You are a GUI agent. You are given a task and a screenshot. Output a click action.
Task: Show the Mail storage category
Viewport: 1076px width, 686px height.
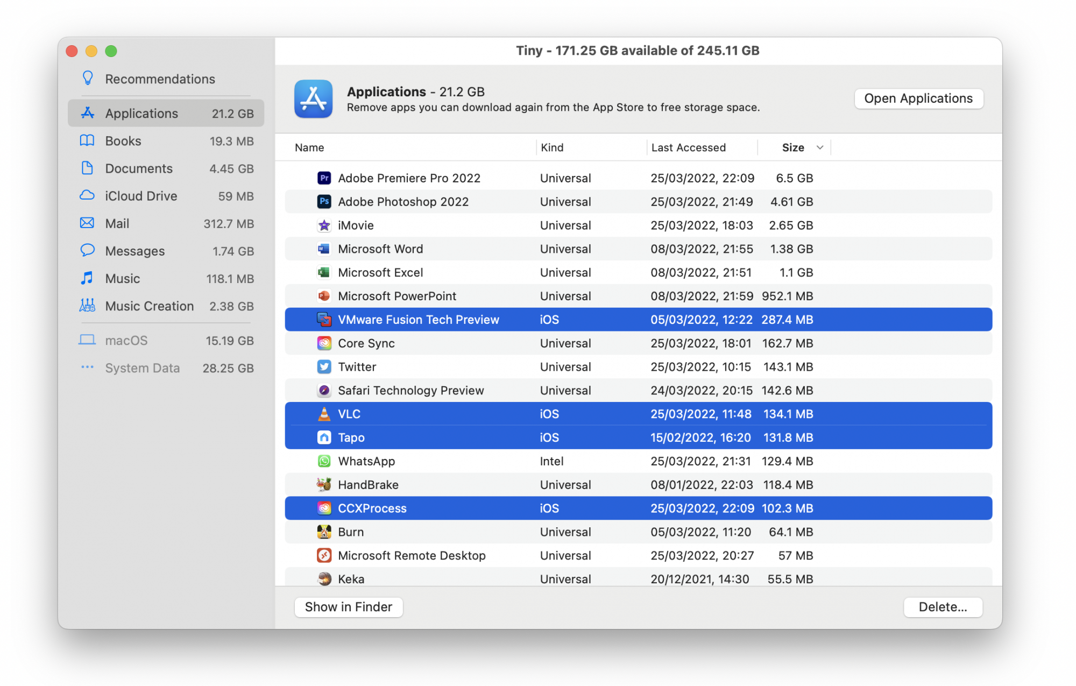[166, 223]
